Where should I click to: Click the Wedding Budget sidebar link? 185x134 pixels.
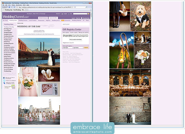pos(8,32)
